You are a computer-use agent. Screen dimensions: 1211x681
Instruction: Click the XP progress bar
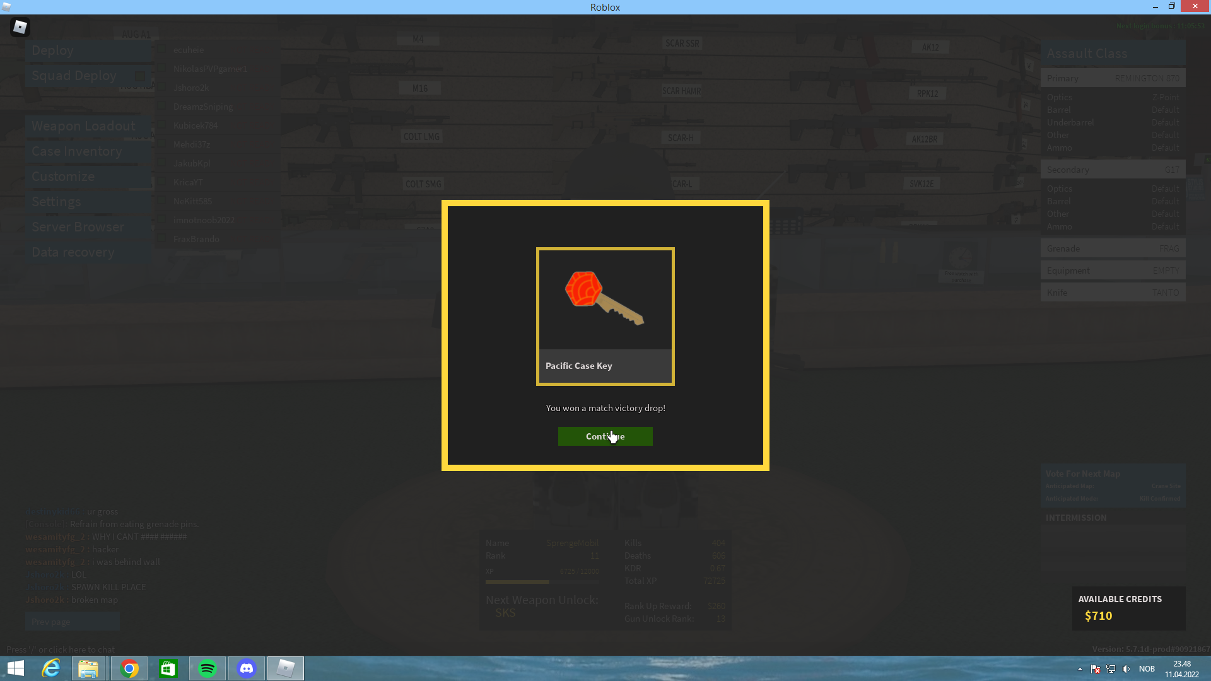coord(542,582)
